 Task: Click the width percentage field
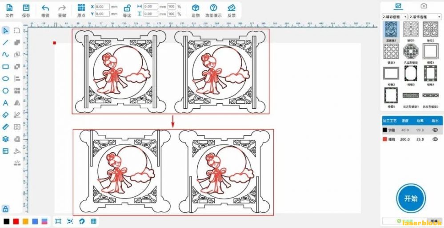(x=171, y=6)
